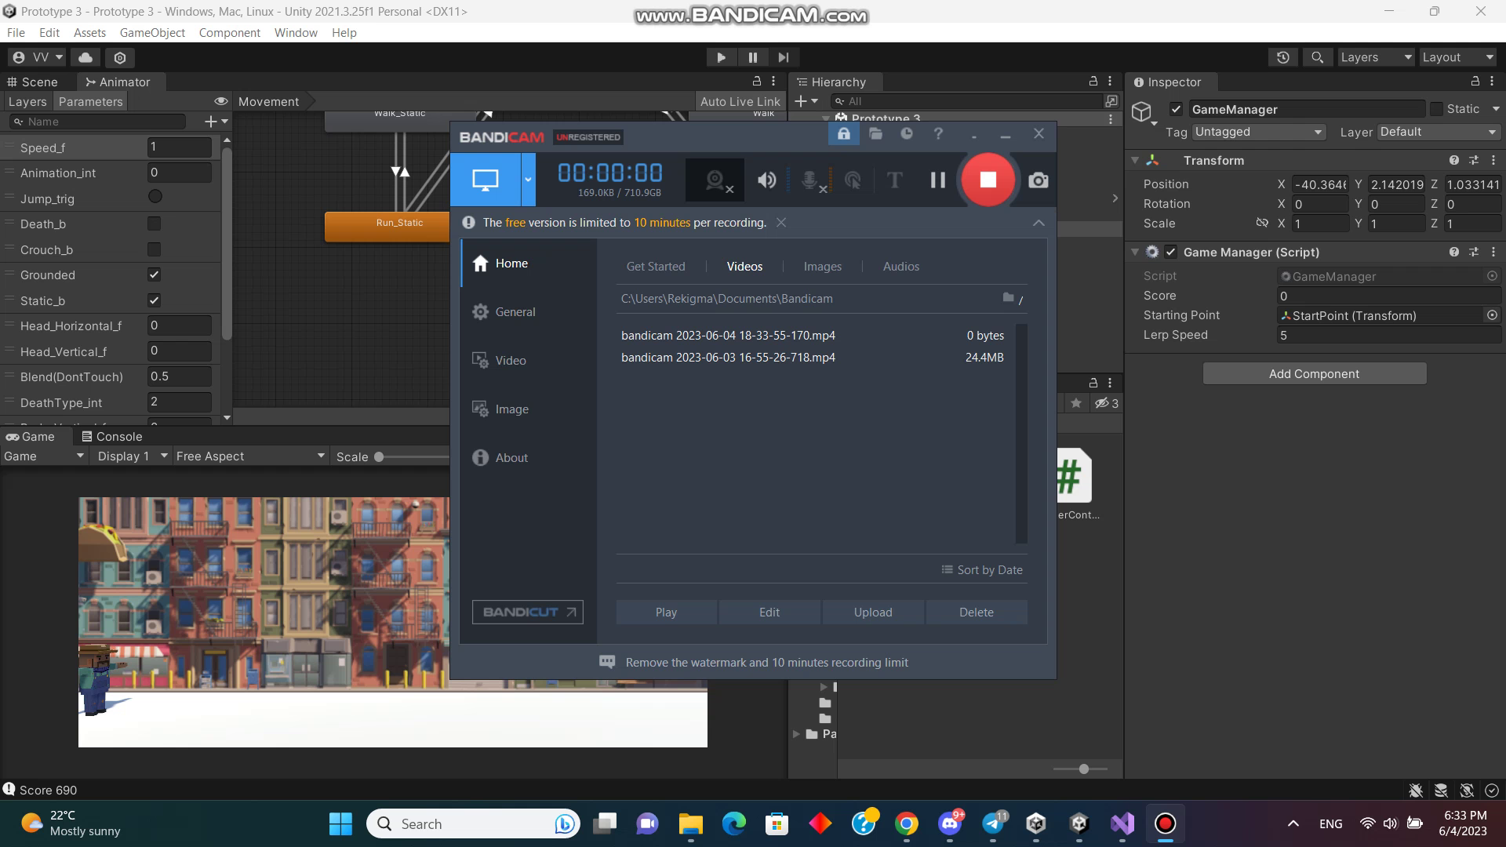Disable Game Manager script checkbox
The height and width of the screenshot is (847, 1506).
(1171, 252)
